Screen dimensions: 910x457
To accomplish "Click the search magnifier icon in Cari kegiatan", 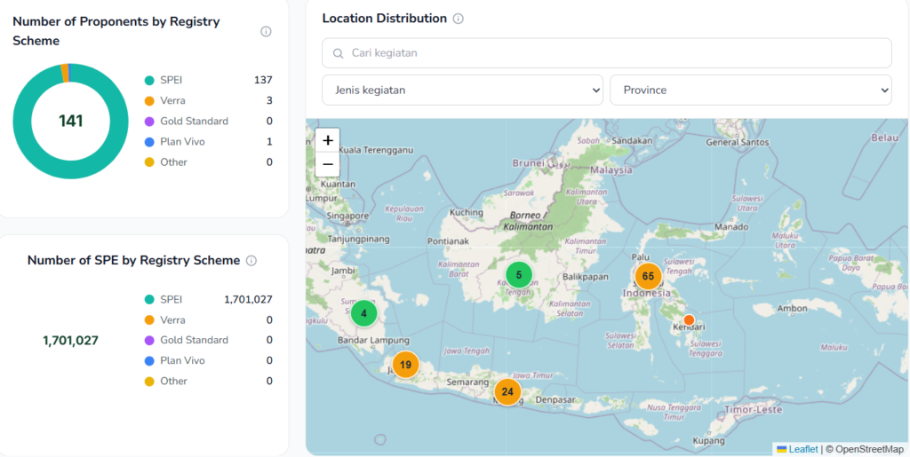I will tap(339, 53).
